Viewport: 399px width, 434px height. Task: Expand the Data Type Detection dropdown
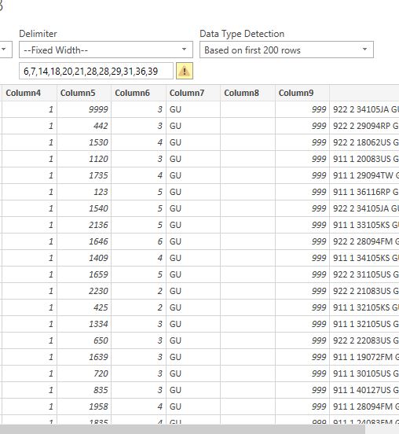[287, 50]
